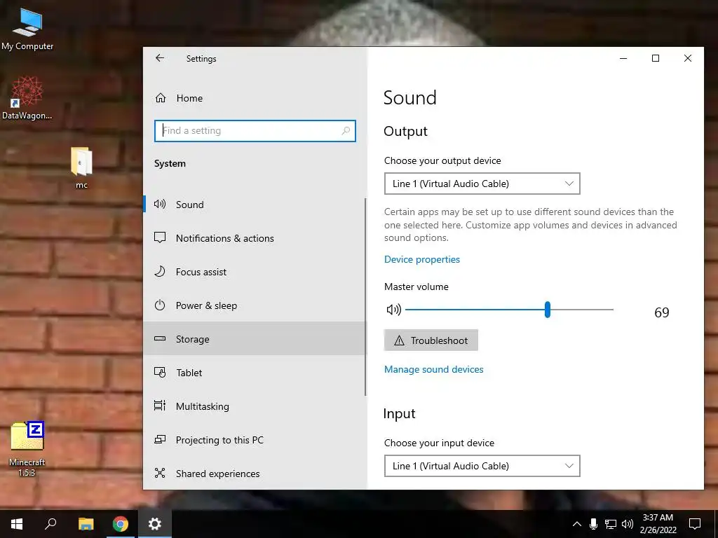
Task: Click the Troubleshoot button
Action: 431,340
